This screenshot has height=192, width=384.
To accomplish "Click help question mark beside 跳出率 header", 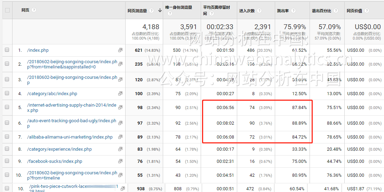I will pos(294,11).
